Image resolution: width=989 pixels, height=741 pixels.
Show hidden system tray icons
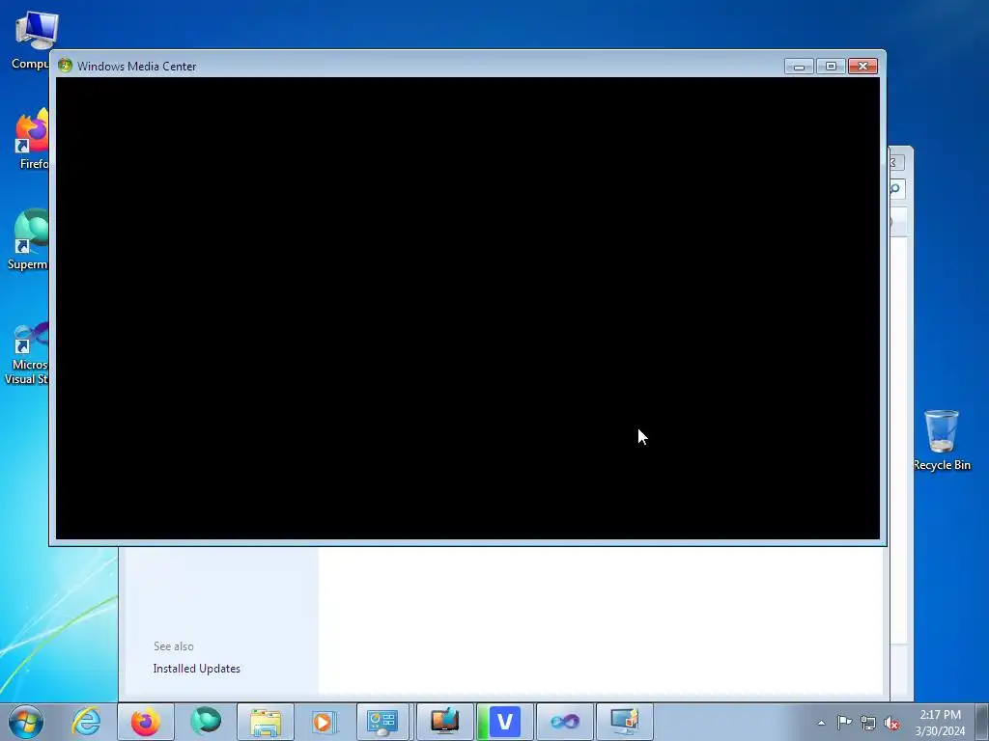[821, 723]
